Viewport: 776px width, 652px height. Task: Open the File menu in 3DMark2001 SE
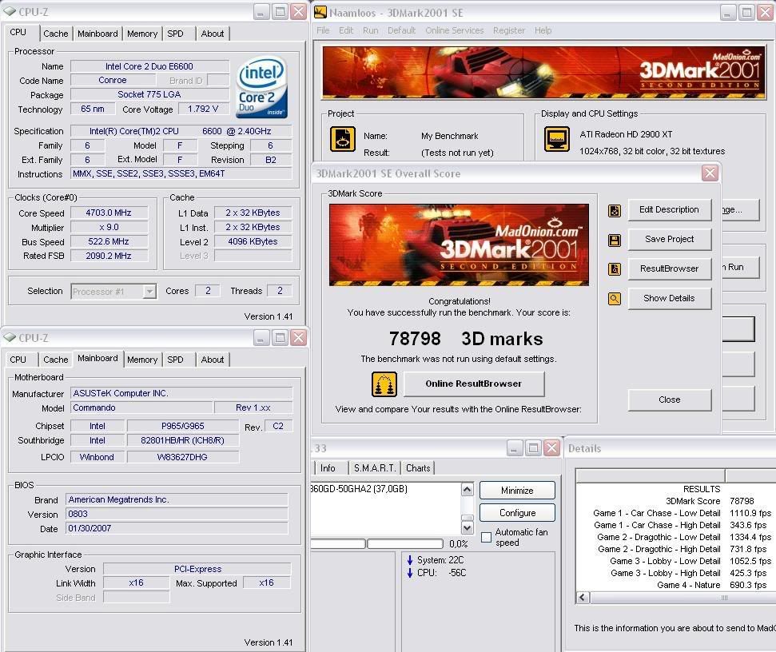pyautogui.click(x=323, y=30)
